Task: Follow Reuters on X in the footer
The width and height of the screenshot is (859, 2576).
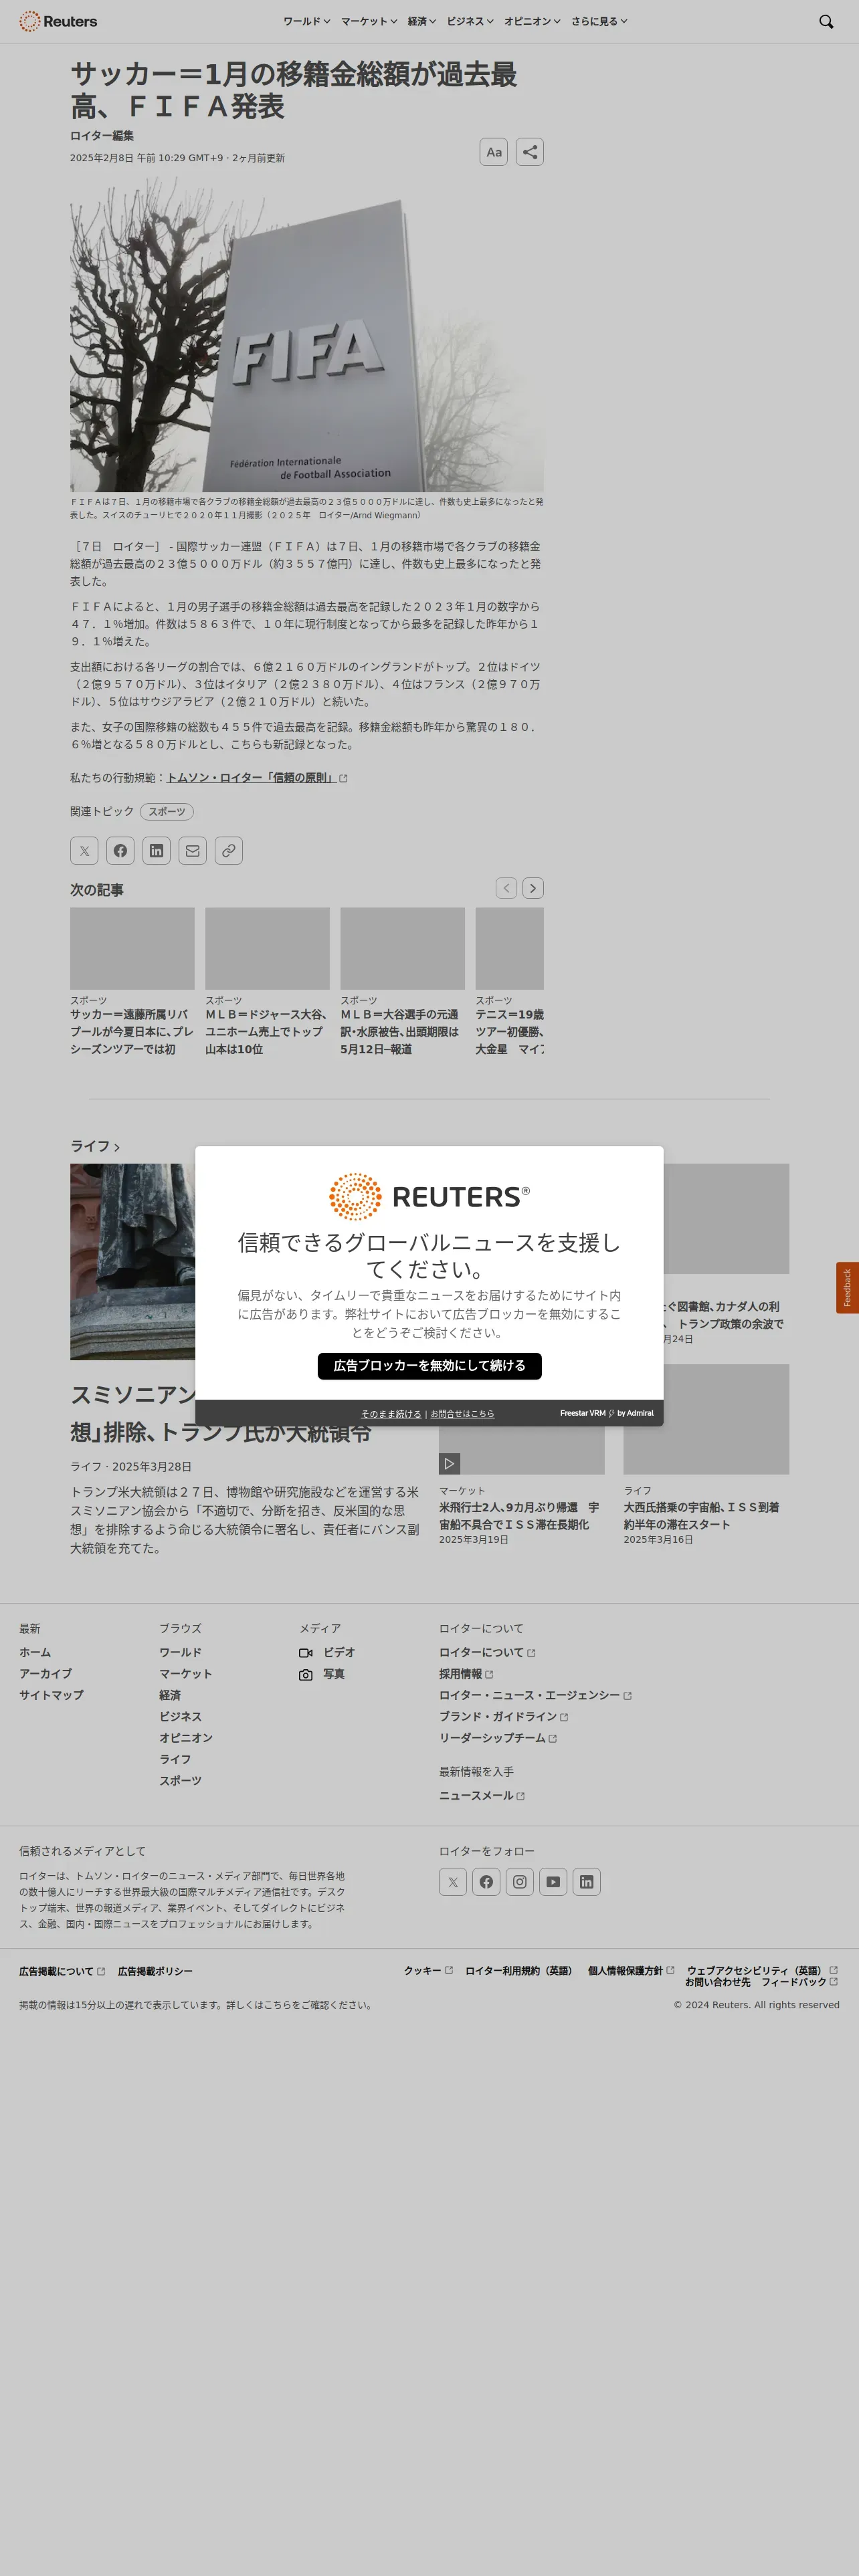Action: (x=453, y=1882)
